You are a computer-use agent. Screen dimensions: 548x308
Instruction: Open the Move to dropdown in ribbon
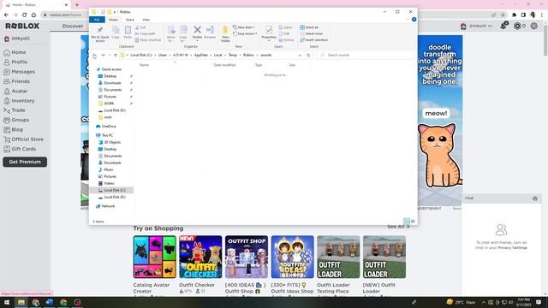click(171, 34)
